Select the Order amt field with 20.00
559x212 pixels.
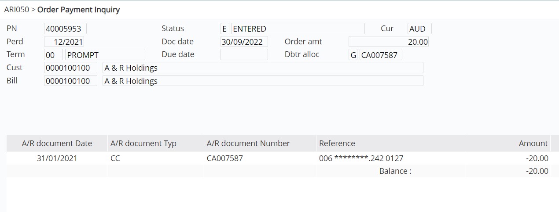(388, 42)
